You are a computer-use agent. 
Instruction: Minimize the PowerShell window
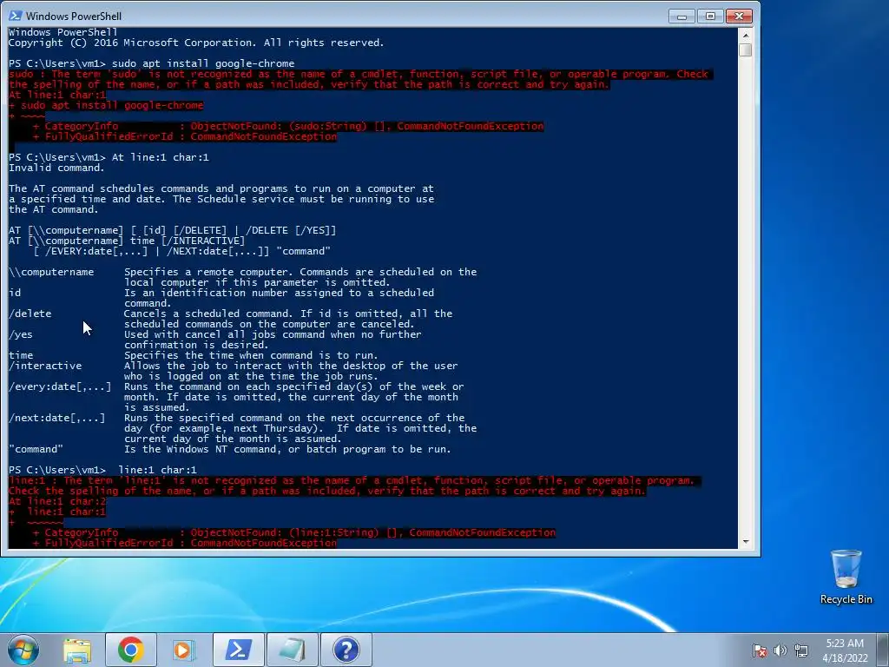[682, 17]
